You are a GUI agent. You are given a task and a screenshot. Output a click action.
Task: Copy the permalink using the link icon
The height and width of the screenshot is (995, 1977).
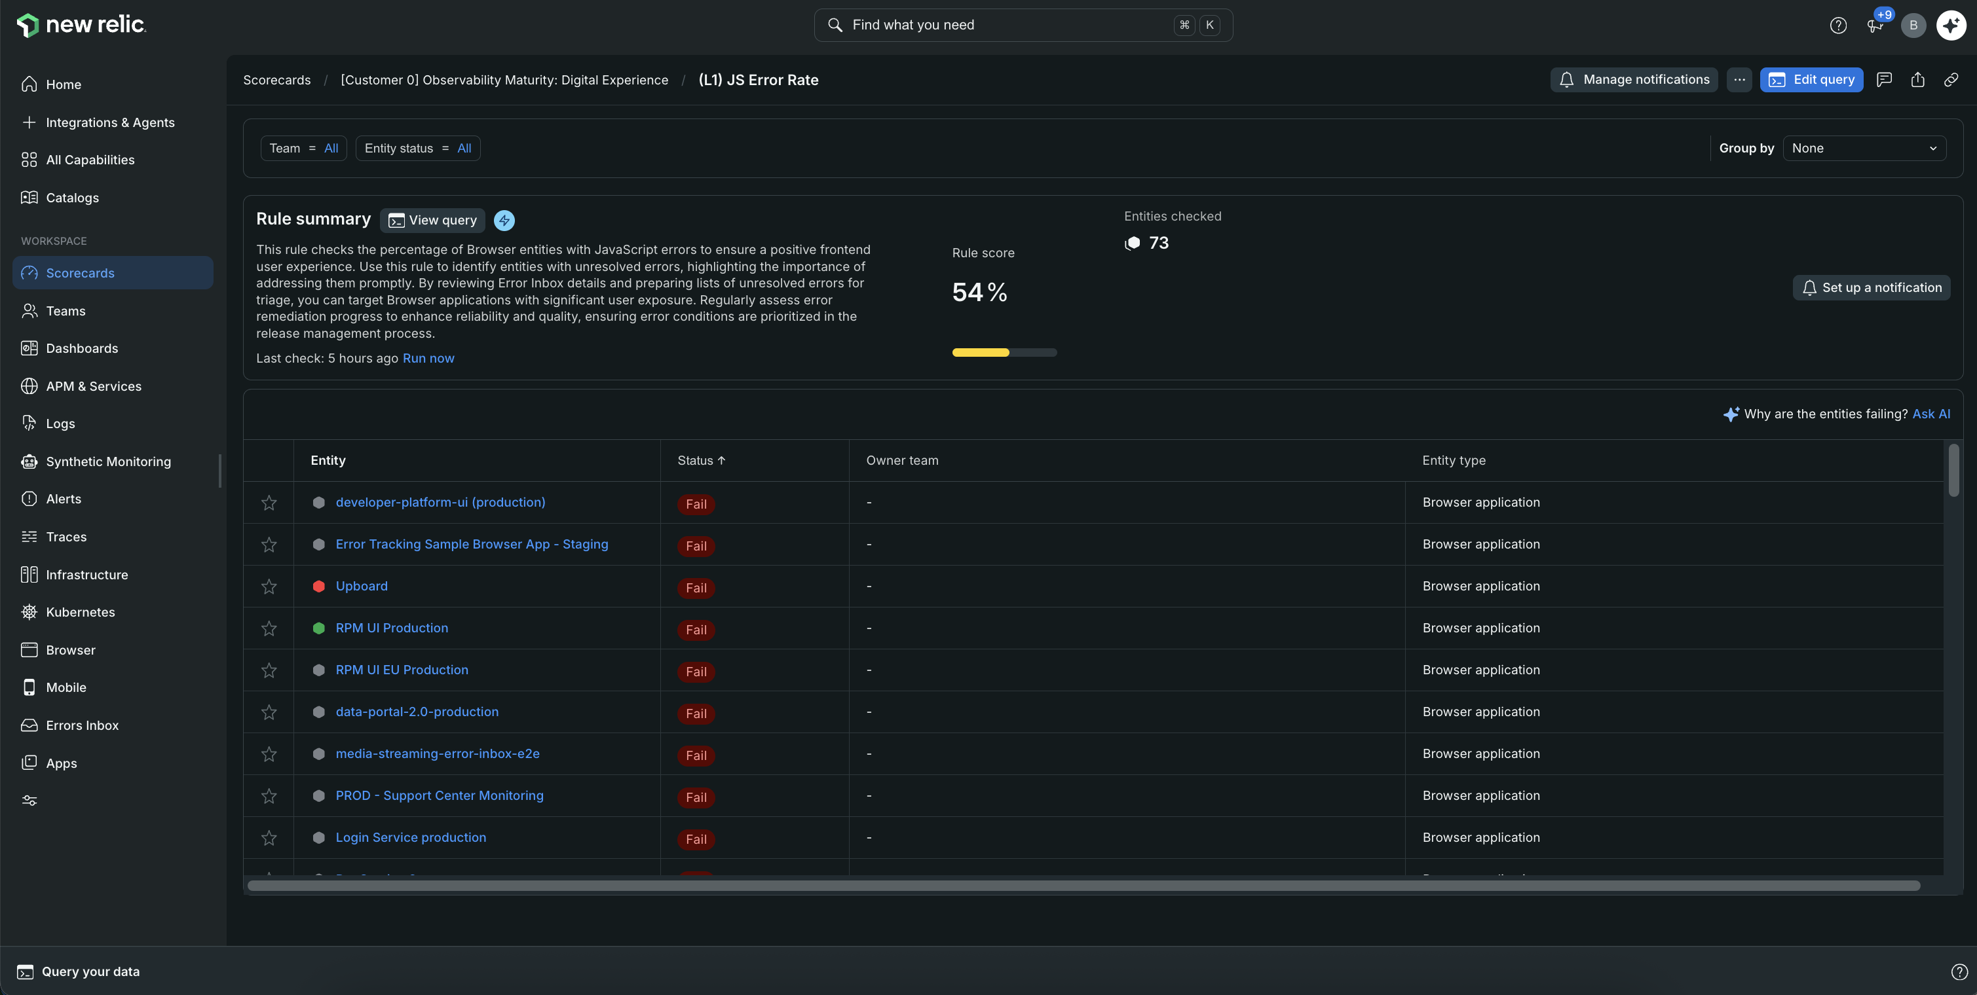(1951, 80)
